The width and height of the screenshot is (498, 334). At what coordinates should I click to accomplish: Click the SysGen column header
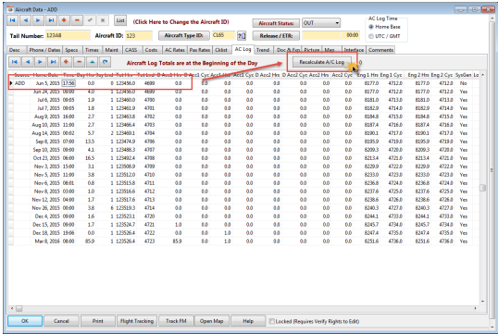[463, 75]
